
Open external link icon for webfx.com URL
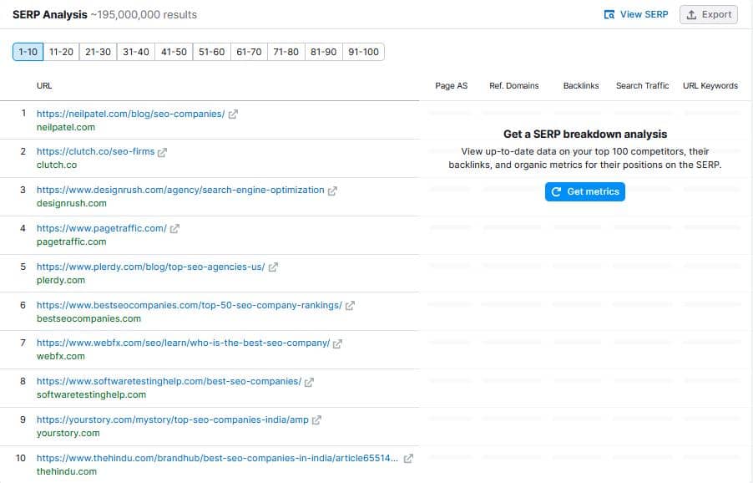(x=337, y=343)
